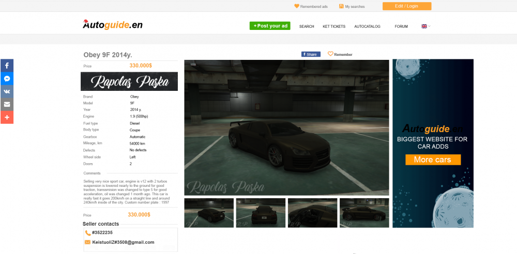Share by email using the envelope sidebar icon
The width and height of the screenshot is (517, 254).
point(7,104)
